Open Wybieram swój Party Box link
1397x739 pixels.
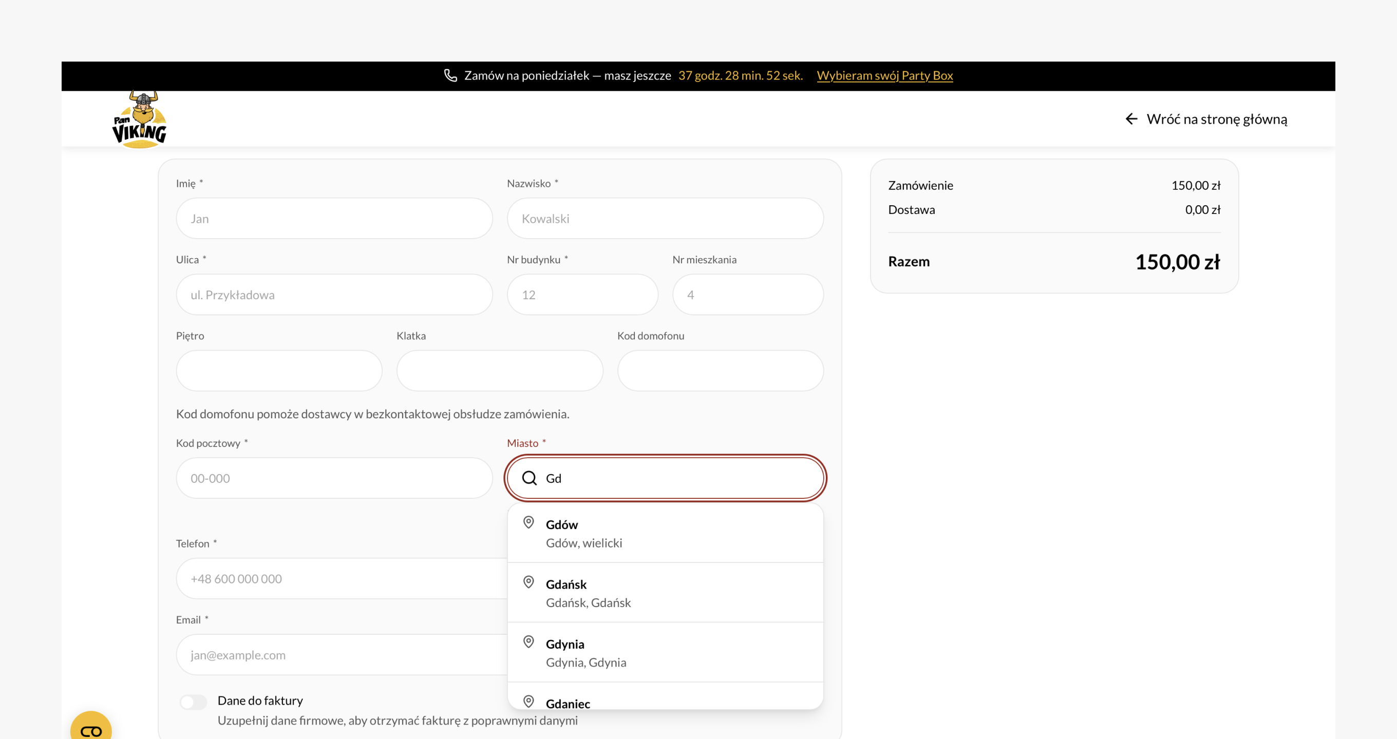pos(884,75)
